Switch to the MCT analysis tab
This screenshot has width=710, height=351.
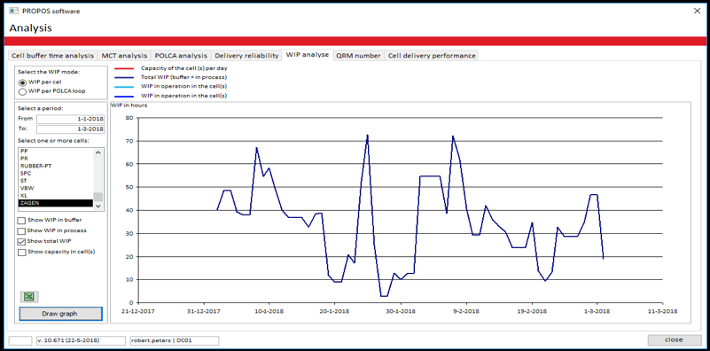(x=124, y=56)
